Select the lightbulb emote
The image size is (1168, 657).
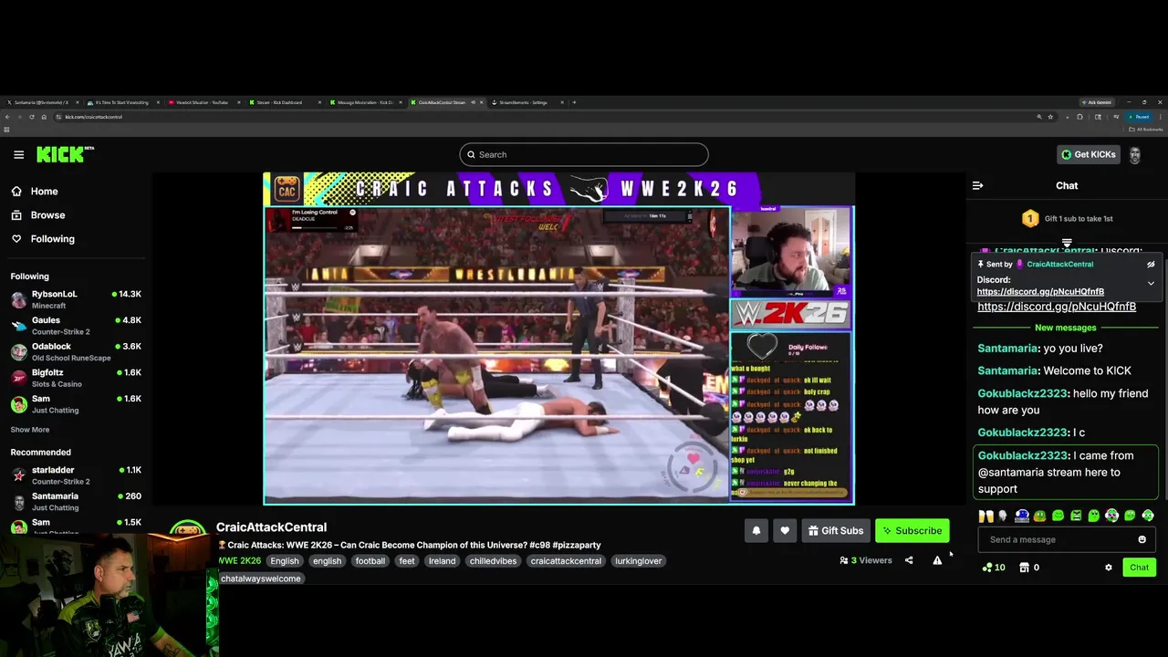(x=1003, y=516)
